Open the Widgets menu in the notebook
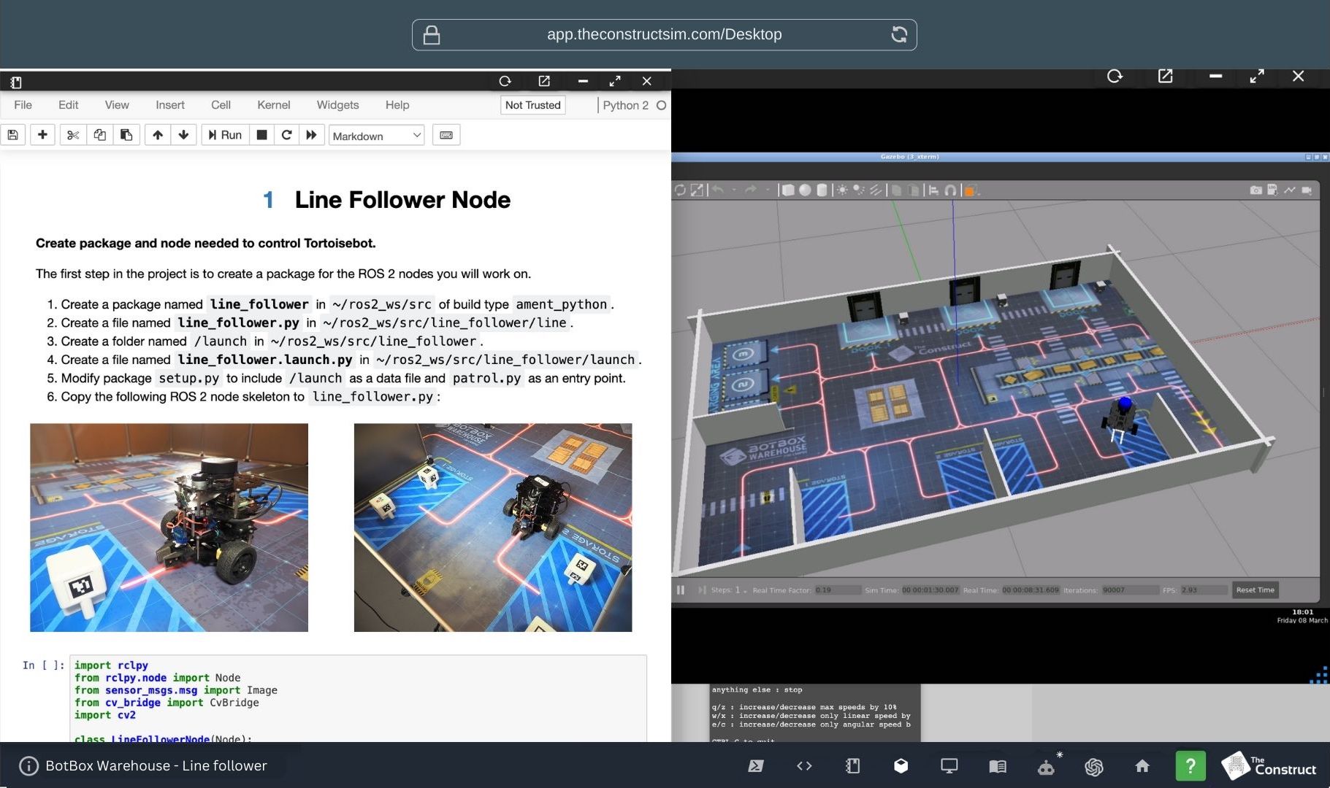The image size is (1330, 788). [x=337, y=105]
